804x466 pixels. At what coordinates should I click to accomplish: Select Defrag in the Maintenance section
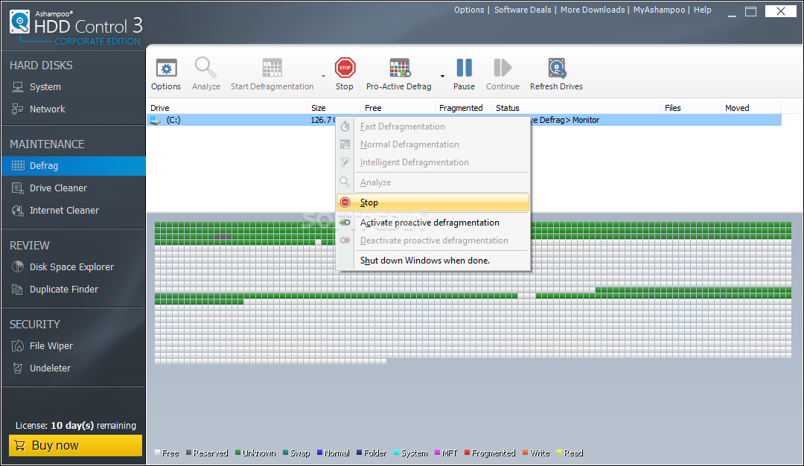74,165
